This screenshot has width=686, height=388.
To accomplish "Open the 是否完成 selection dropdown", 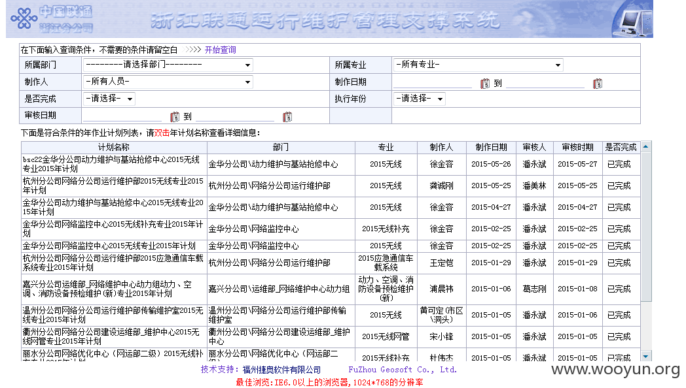I will 109,99.
